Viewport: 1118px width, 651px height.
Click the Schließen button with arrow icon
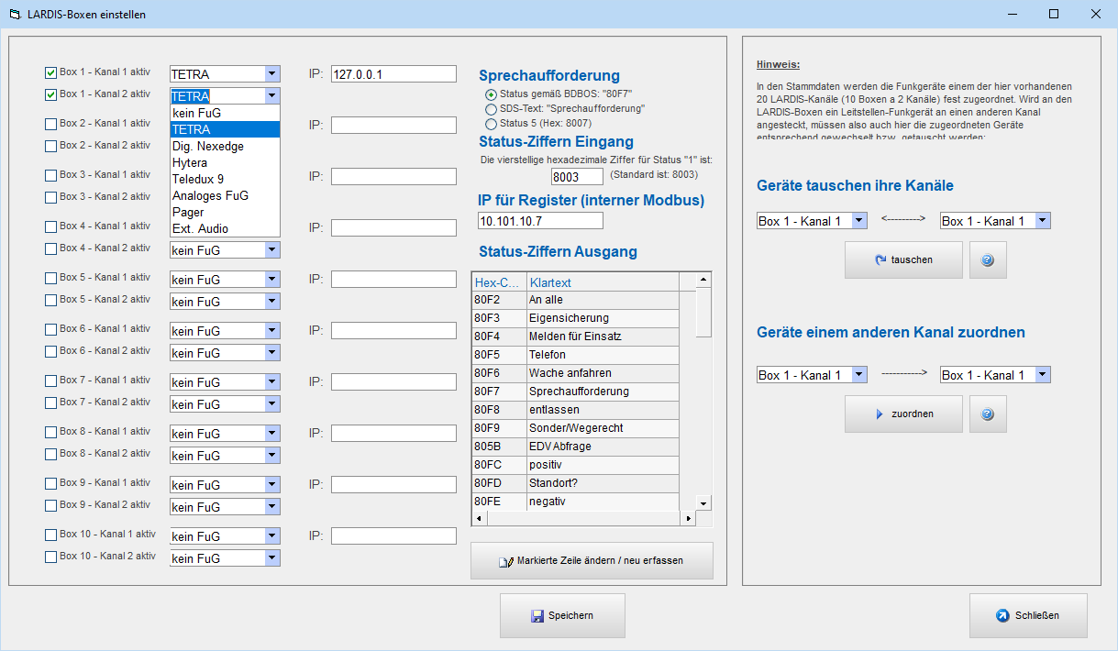coord(1028,615)
